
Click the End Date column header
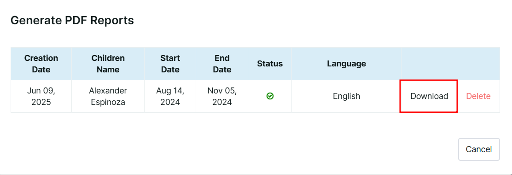[222, 64]
